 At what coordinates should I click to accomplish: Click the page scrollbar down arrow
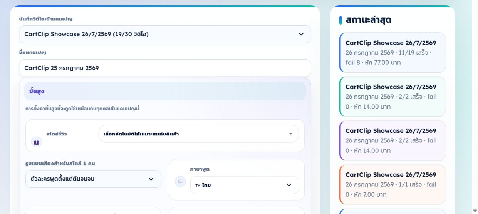click(475, 211)
